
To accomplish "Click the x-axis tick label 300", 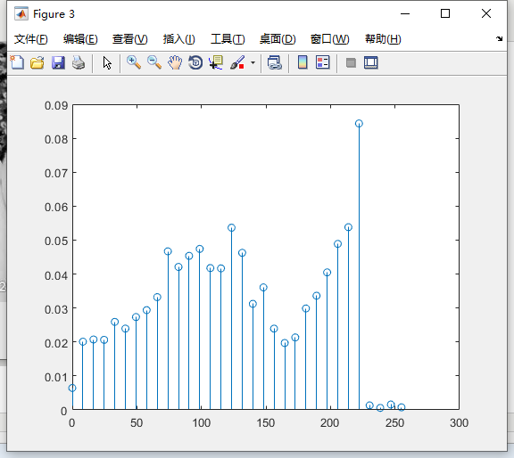I will 459,423.
